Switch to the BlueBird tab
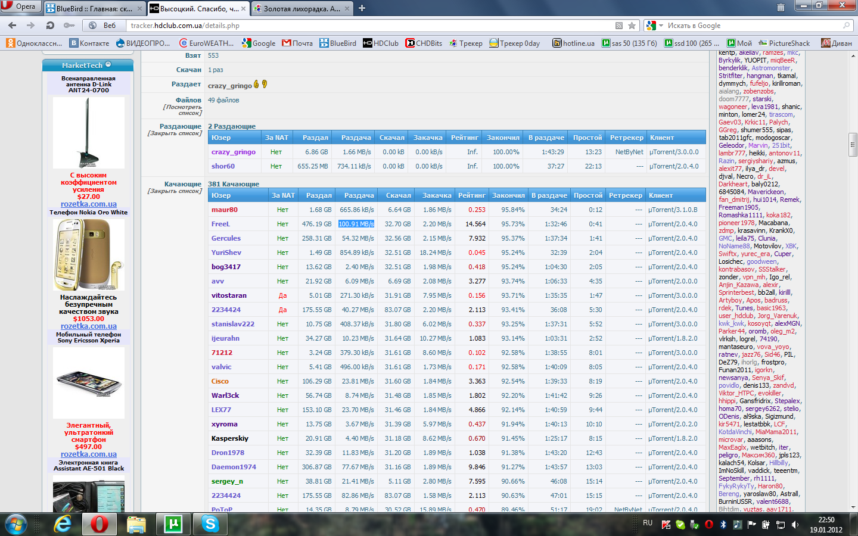The image size is (858, 536). [x=94, y=9]
